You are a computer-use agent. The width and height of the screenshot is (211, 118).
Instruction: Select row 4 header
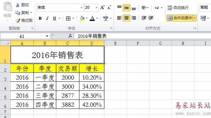[5, 87]
